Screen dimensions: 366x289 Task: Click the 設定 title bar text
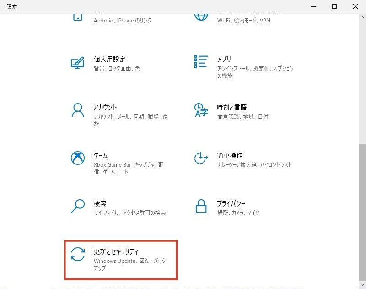12,6
